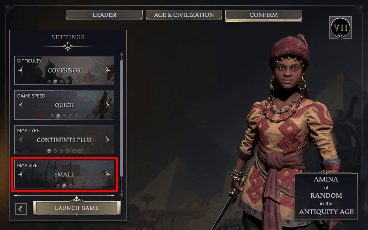Click the next Map Type arrow
368x230 pixels.
point(108,140)
